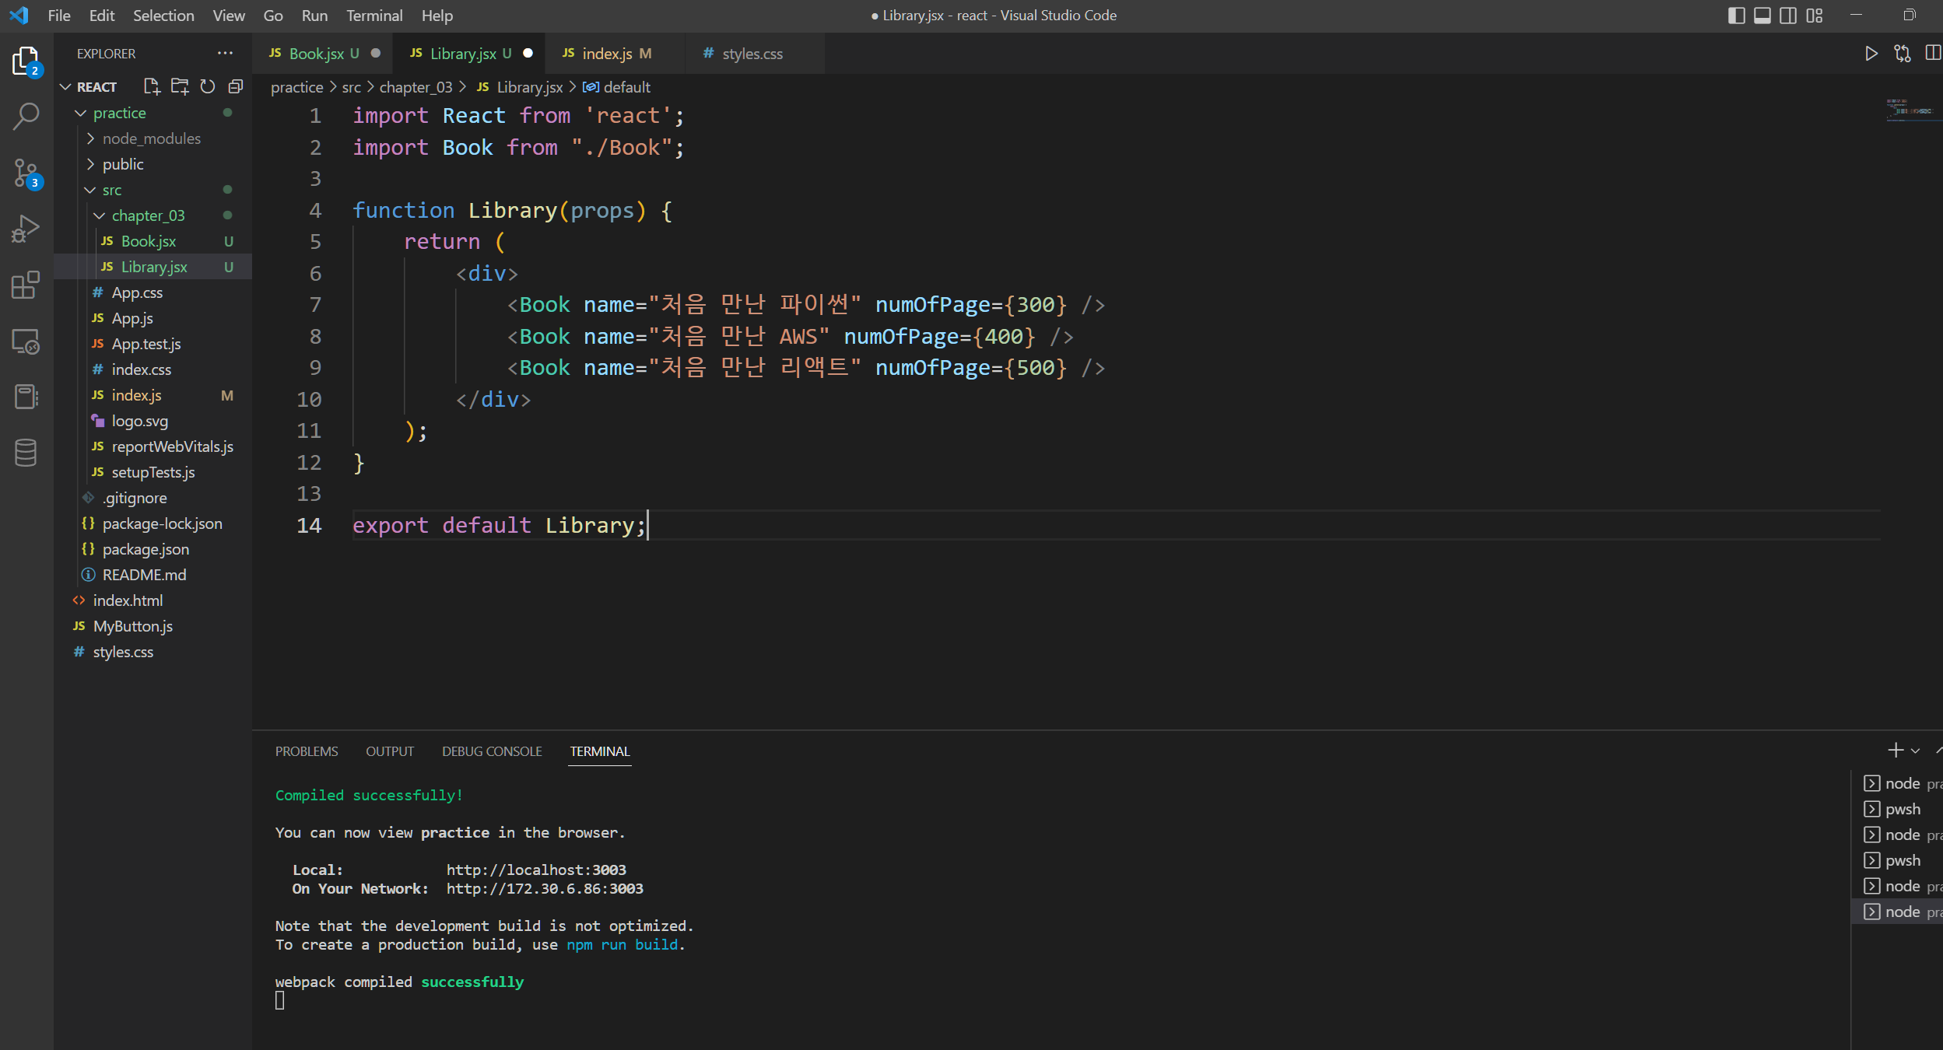Click the notebook-style icon in activity bar

pos(26,397)
